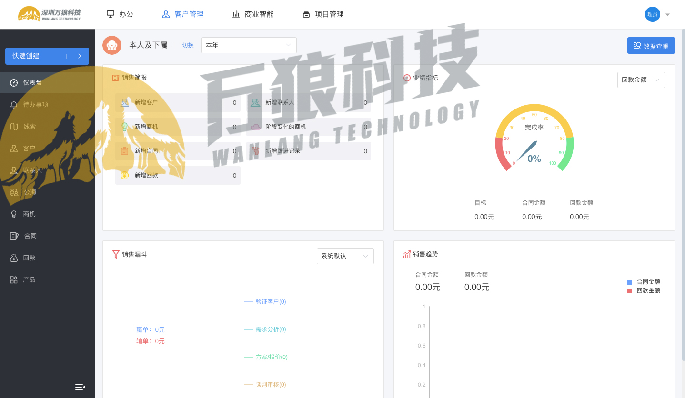This screenshot has width=685, height=398.
Task: Click the 新增回款 yen coin icon
Action: [x=125, y=175]
